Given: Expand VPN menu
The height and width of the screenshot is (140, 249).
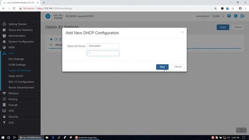Looking at the screenshot, I should coord(11,111).
